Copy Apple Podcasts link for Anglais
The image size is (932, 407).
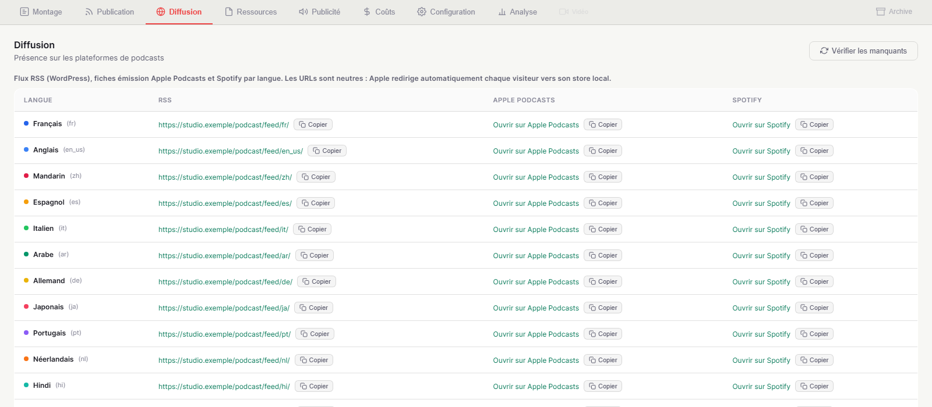pos(603,151)
